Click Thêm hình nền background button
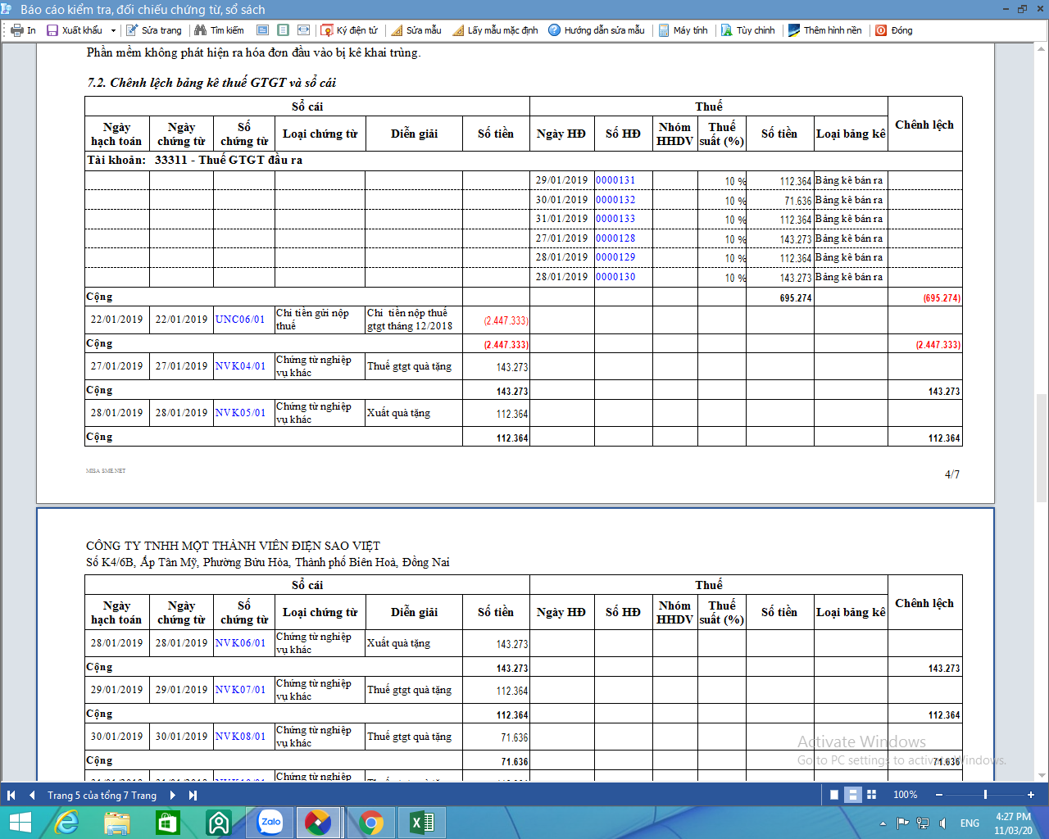 coord(824,30)
